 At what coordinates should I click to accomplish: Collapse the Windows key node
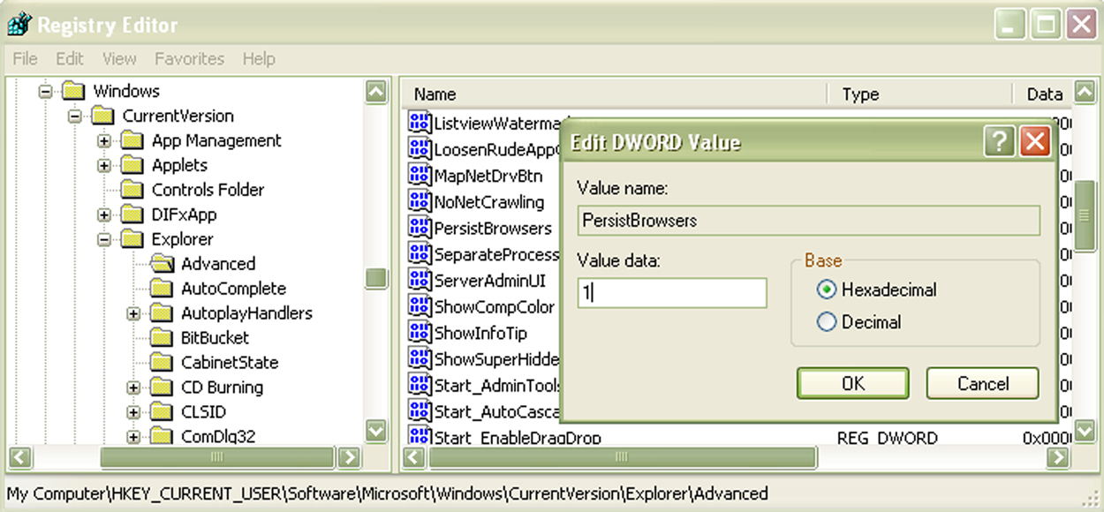[45, 91]
